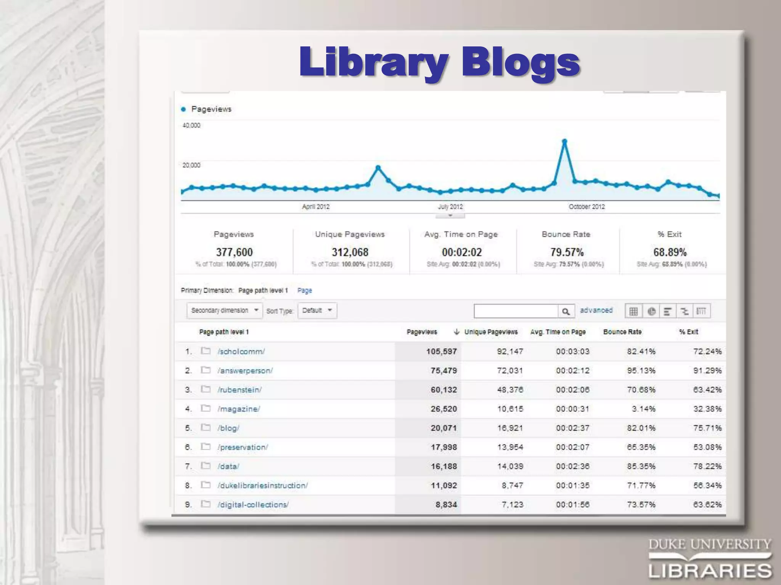Click into the table search field
This screenshot has height=585, width=781.
(x=516, y=311)
